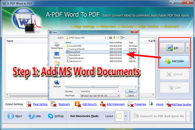Image resolution: width=195 pixels, height=130 pixels.
Task: Click the Clear list button
Action: click(x=175, y=87)
